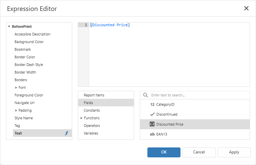The image size is (256, 165).
Task: Select the Discounted Price field
Action: pyautogui.click(x=195, y=124)
